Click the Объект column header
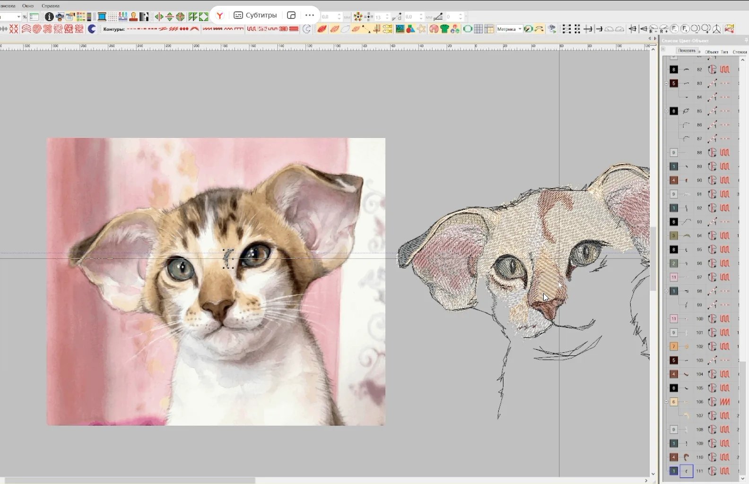Image resolution: width=749 pixels, height=484 pixels. tap(712, 52)
